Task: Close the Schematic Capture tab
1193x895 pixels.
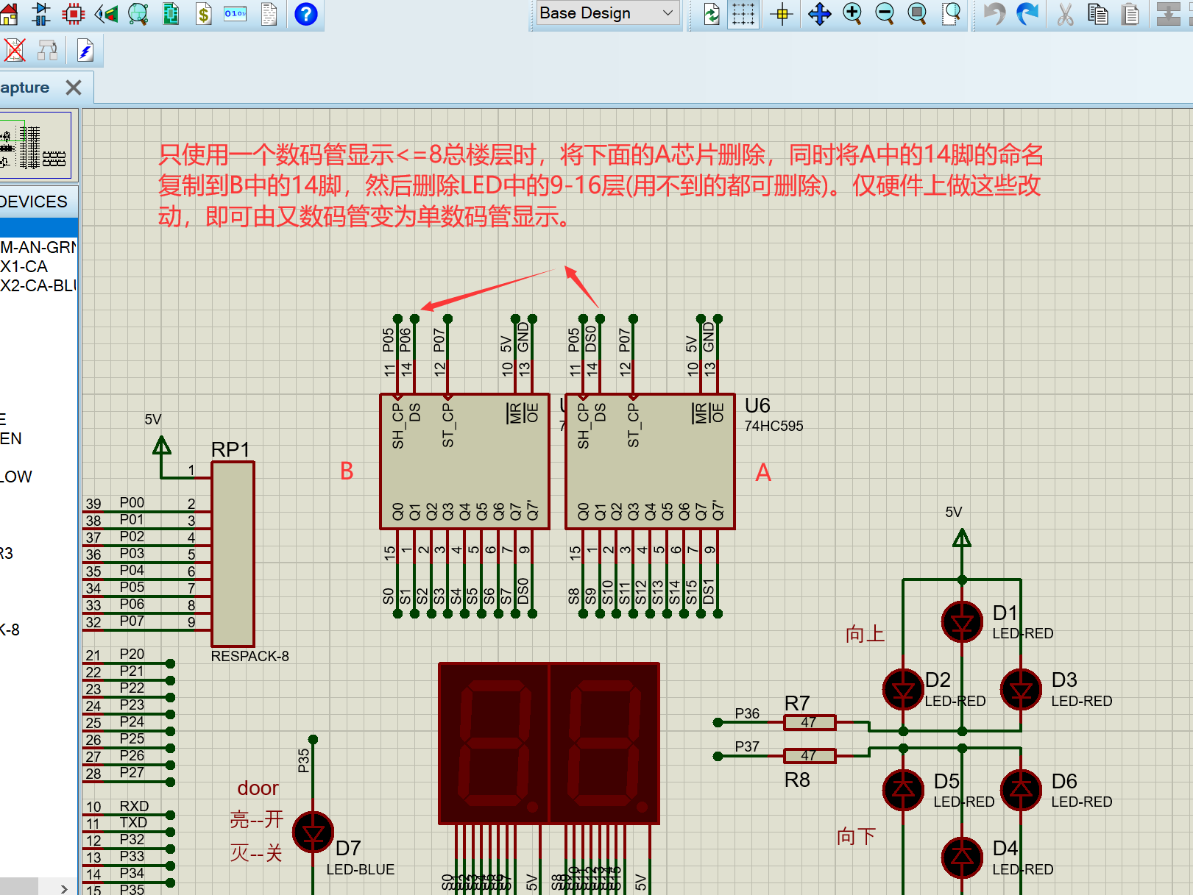Action: (74, 88)
